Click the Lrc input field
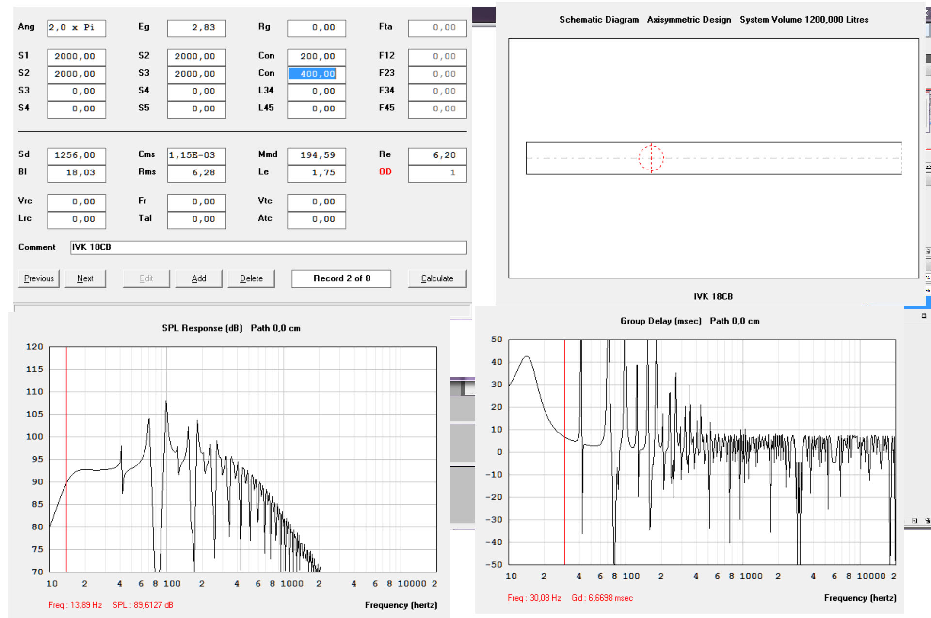Viewport: 931px width, 618px height. click(x=76, y=219)
